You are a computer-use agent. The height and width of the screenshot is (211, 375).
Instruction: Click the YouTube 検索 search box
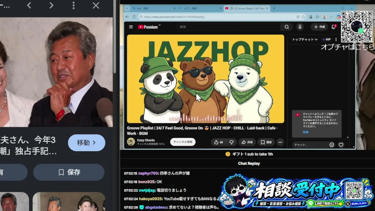click(229, 27)
